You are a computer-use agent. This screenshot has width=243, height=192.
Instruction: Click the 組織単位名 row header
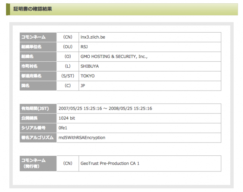tap(38, 47)
